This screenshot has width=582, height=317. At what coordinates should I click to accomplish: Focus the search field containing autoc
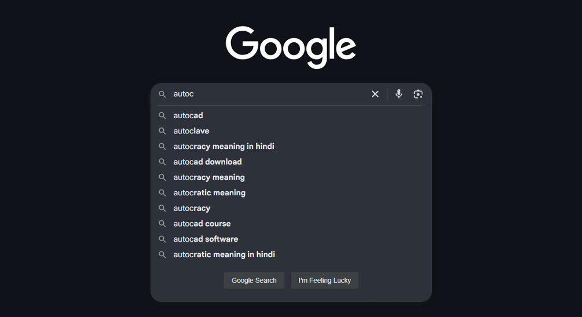[x=269, y=94]
